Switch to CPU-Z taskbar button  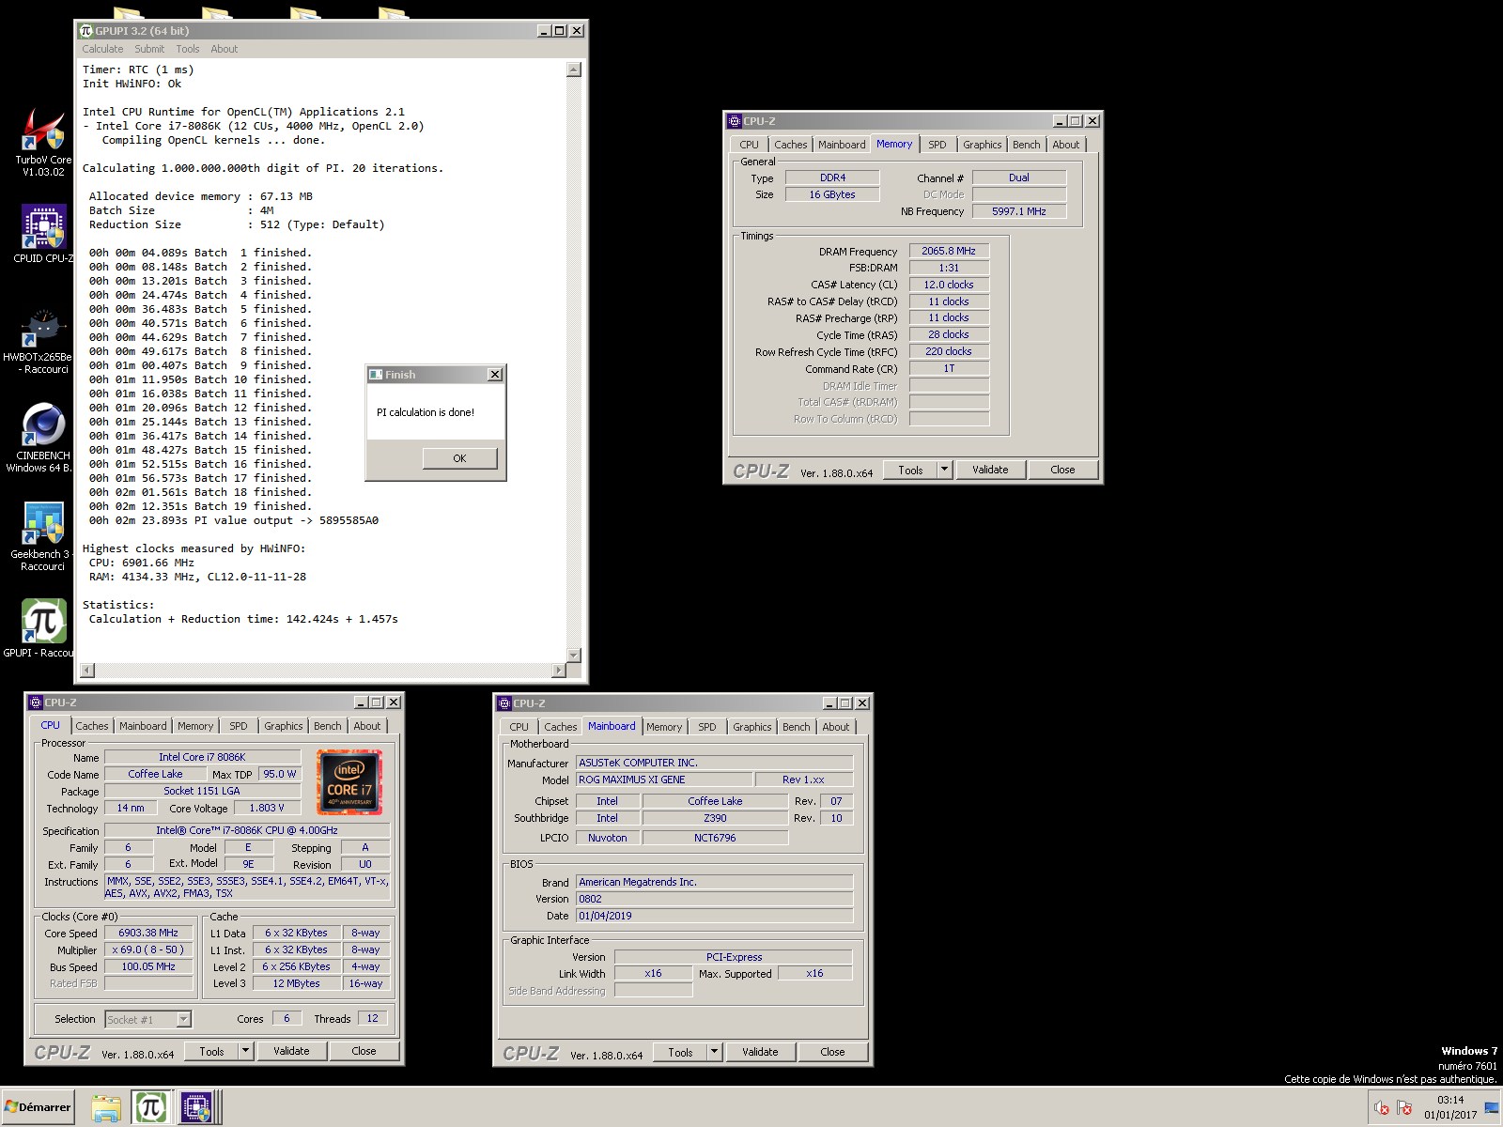pyautogui.click(x=197, y=1108)
